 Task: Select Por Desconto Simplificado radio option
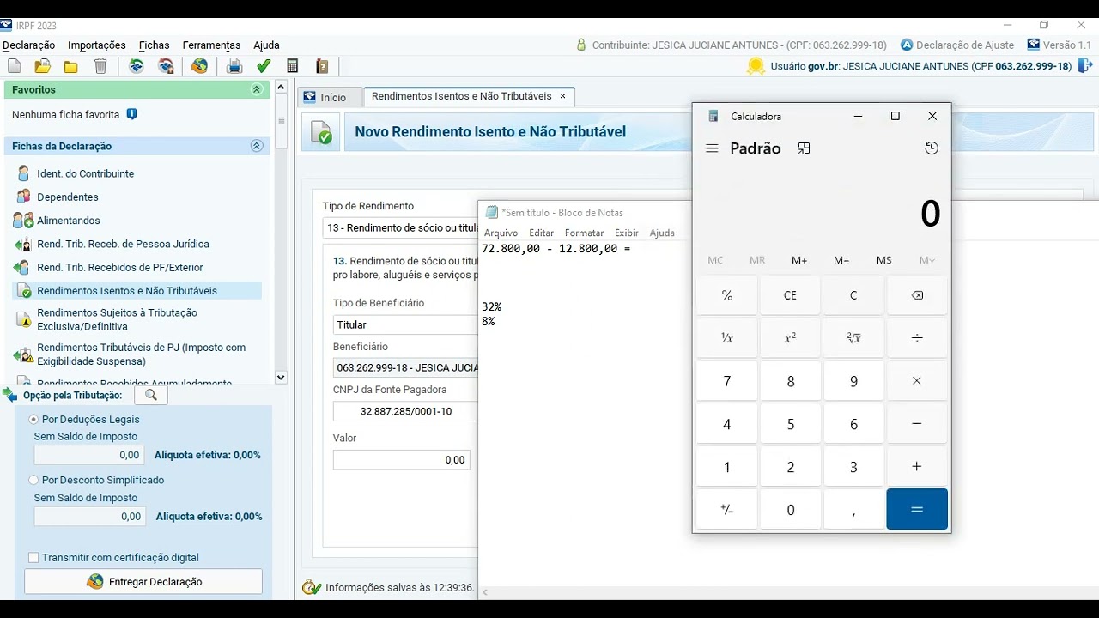[34, 480]
